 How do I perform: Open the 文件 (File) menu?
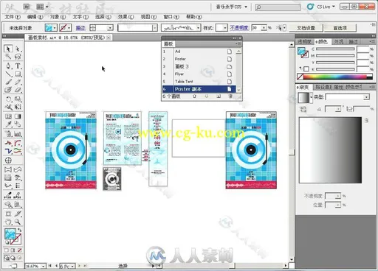tap(13, 17)
